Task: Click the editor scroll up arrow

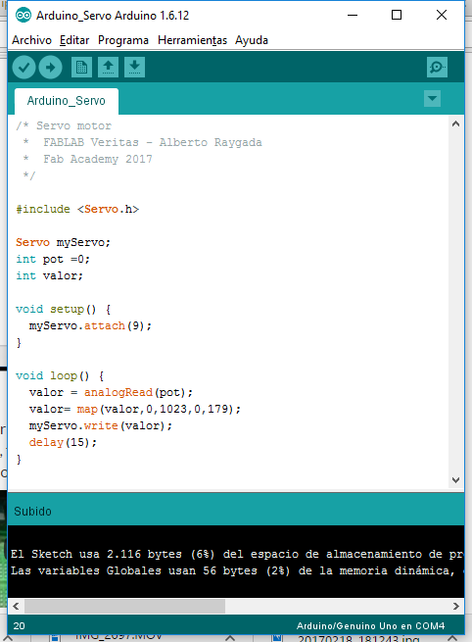Action: pos(456,123)
